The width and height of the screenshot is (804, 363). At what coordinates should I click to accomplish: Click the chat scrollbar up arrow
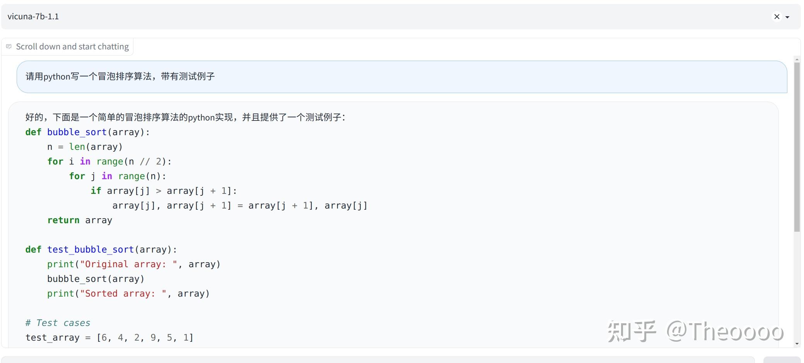(797, 59)
